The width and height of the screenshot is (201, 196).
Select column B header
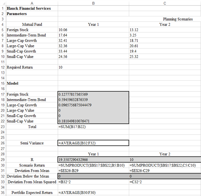coord(93,3)
